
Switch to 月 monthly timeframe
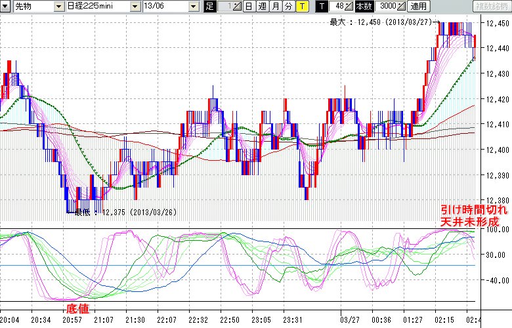(x=276, y=6)
